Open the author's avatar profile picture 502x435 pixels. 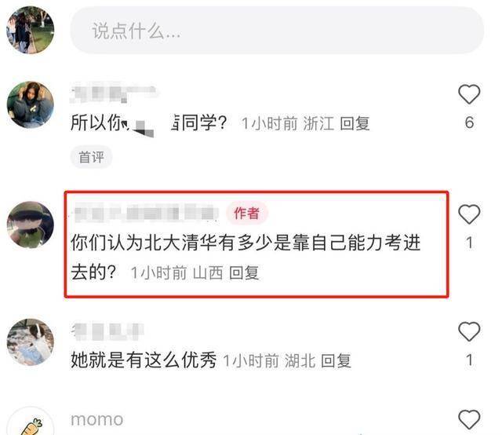[x=31, y=225]
